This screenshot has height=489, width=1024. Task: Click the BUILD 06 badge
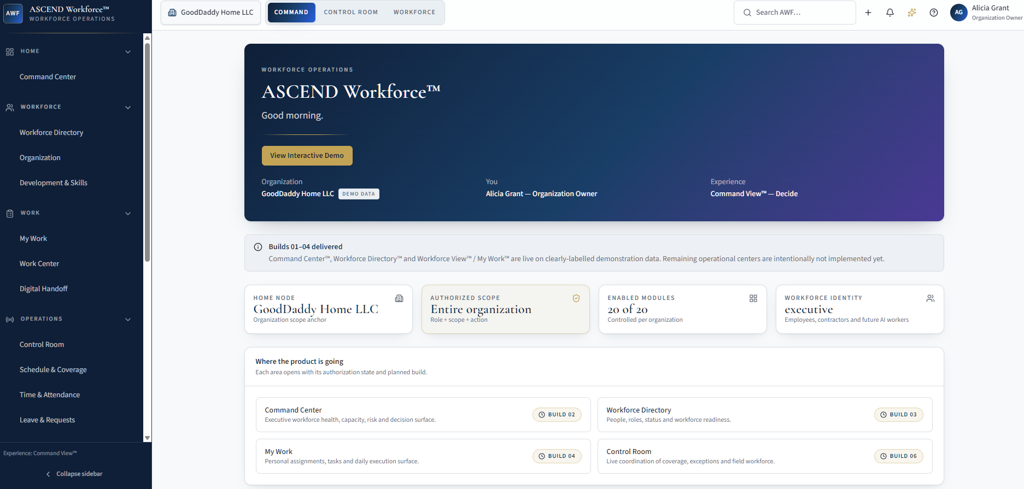pyautogui.click(x=899, y=456)
